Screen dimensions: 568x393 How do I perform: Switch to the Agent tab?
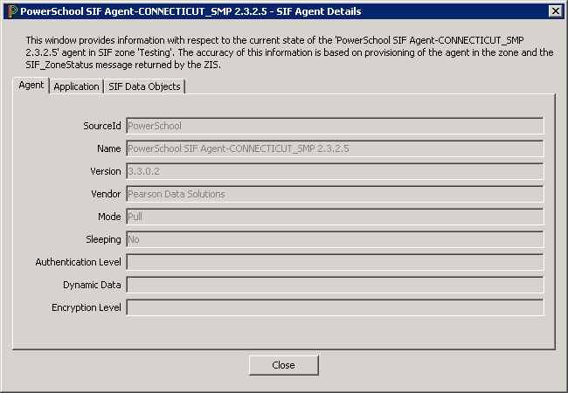(31, 86)
